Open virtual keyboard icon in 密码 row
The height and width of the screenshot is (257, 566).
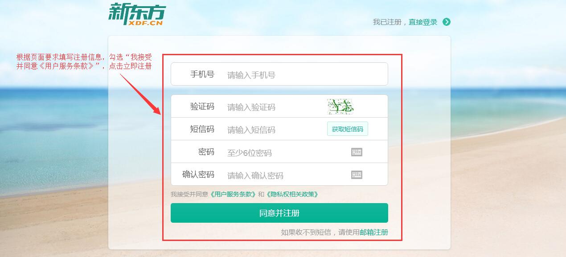(x=357, y=152)
